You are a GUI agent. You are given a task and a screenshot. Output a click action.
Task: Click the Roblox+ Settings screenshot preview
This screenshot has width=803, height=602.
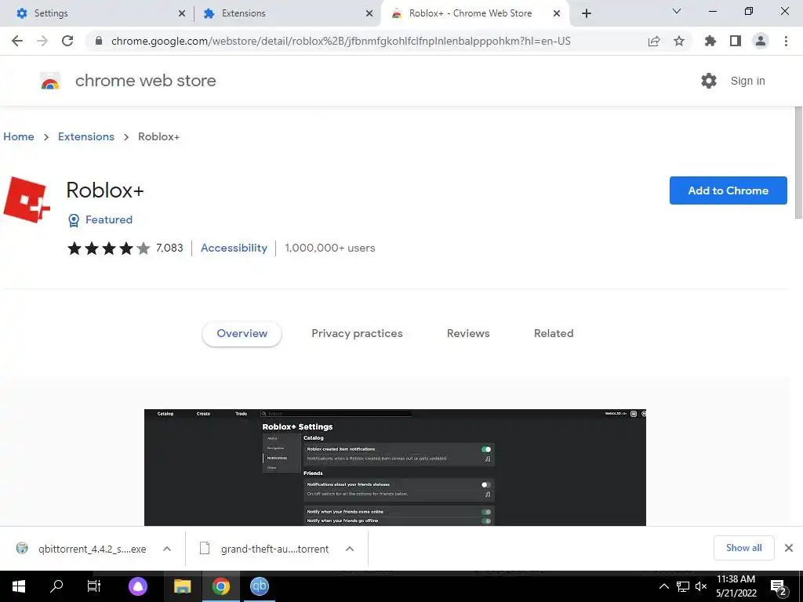coord(395,467)
